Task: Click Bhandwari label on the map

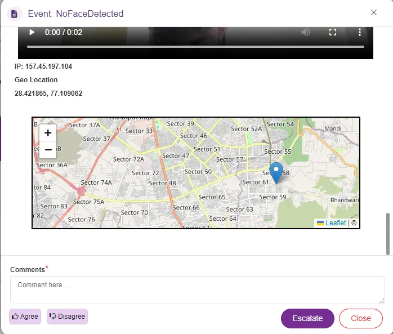Action: (x=345, y=200)
